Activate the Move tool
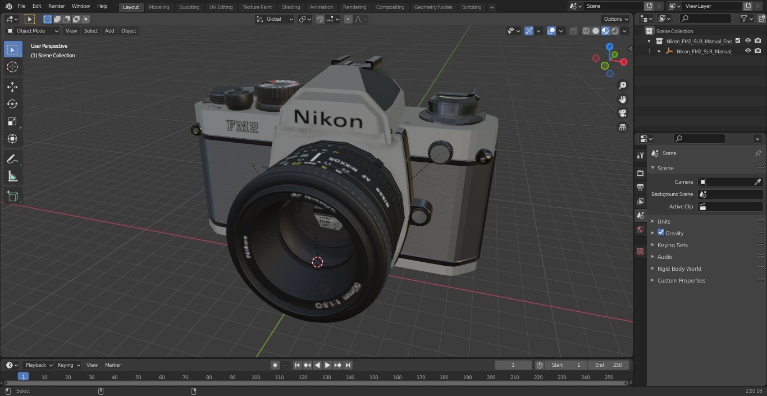 [12, 87]
